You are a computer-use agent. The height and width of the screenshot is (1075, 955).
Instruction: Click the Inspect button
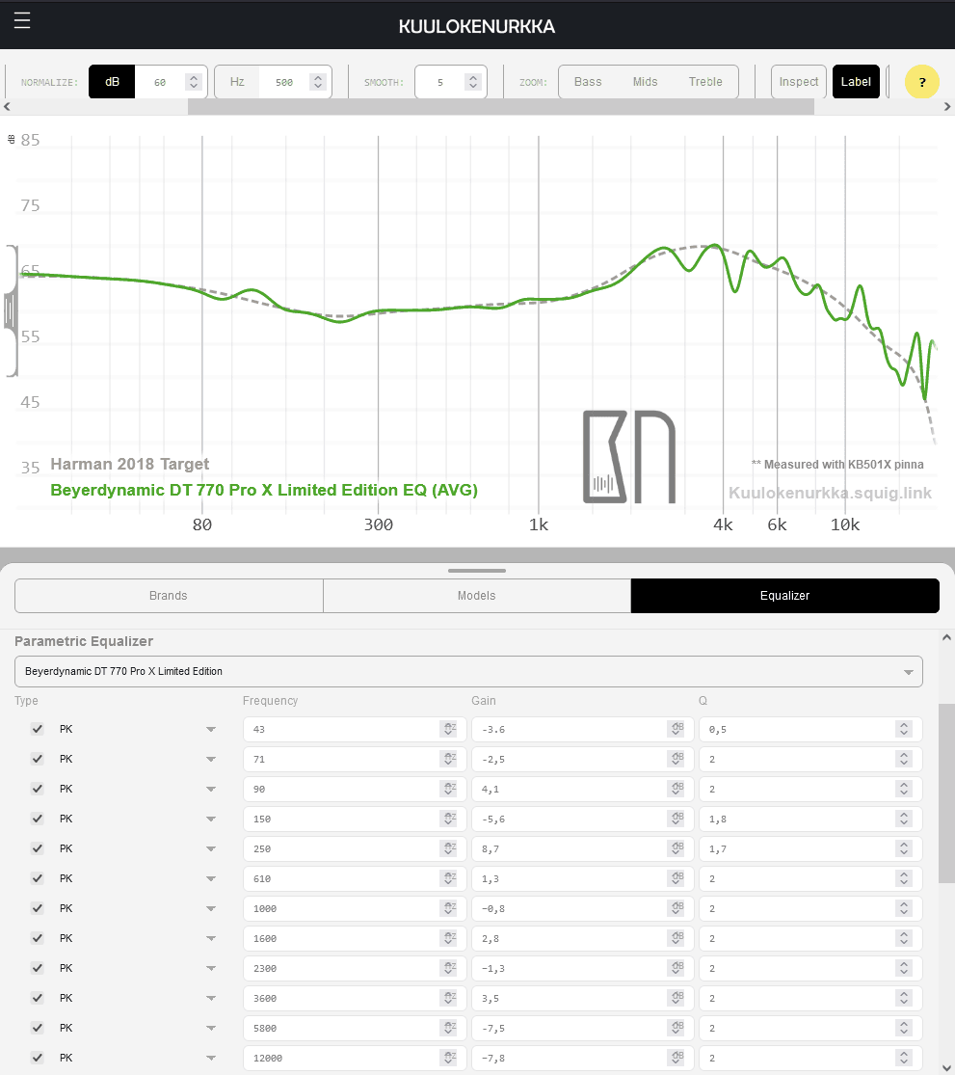tap(799, 82)
